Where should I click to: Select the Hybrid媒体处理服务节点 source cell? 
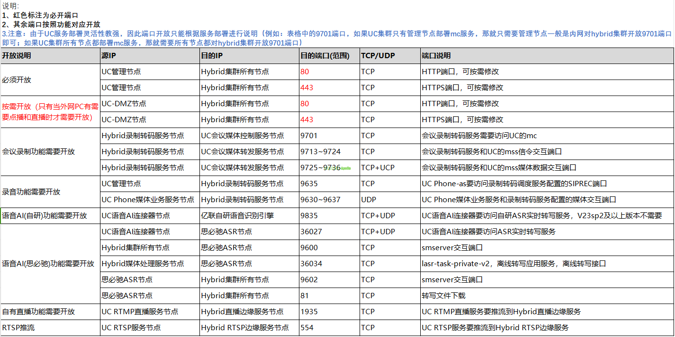(149, 264)
